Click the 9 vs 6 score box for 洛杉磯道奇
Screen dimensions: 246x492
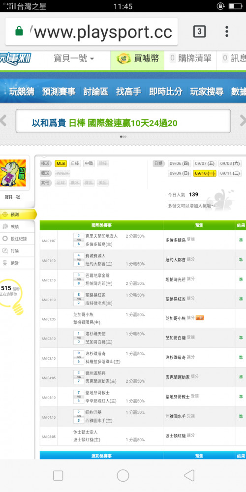(79, 357)
